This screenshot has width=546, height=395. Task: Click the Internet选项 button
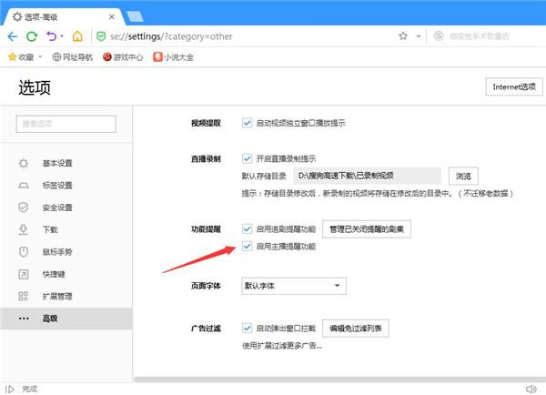coord(514,86)
